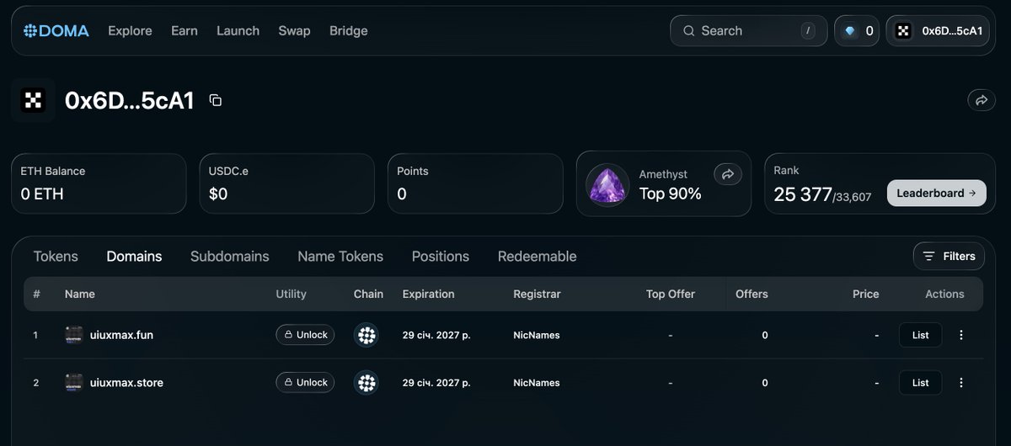Open the Redeemable tab
Screen dimensions: 1011x446
coord(538,257)
